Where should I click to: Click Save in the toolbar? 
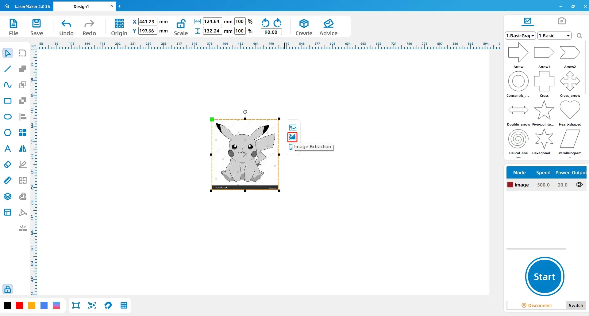(37, 27)
